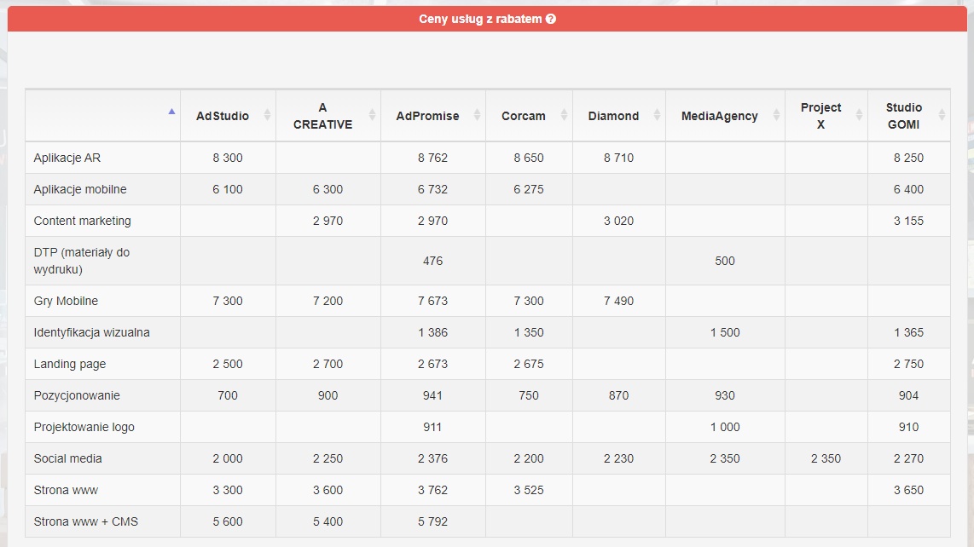
Task: Sort table by Studio GOMI column arrows
Action: click(942, 115)
